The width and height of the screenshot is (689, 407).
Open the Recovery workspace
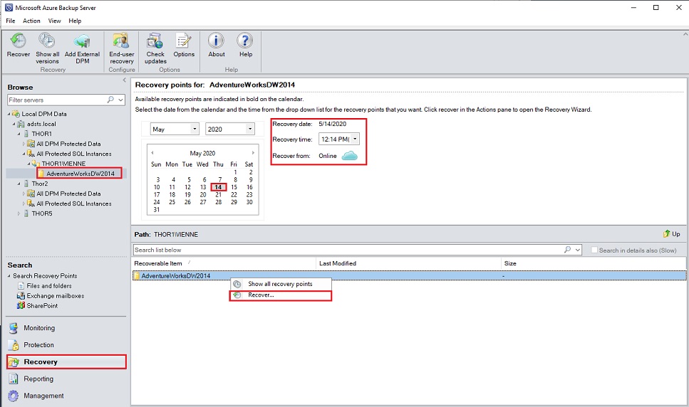[x=66, y=362]
